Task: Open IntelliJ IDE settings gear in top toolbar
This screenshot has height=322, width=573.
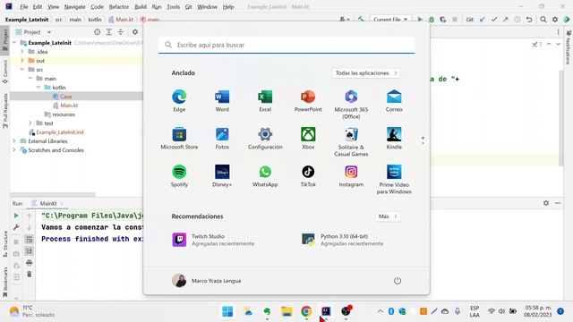Action: 555,20
